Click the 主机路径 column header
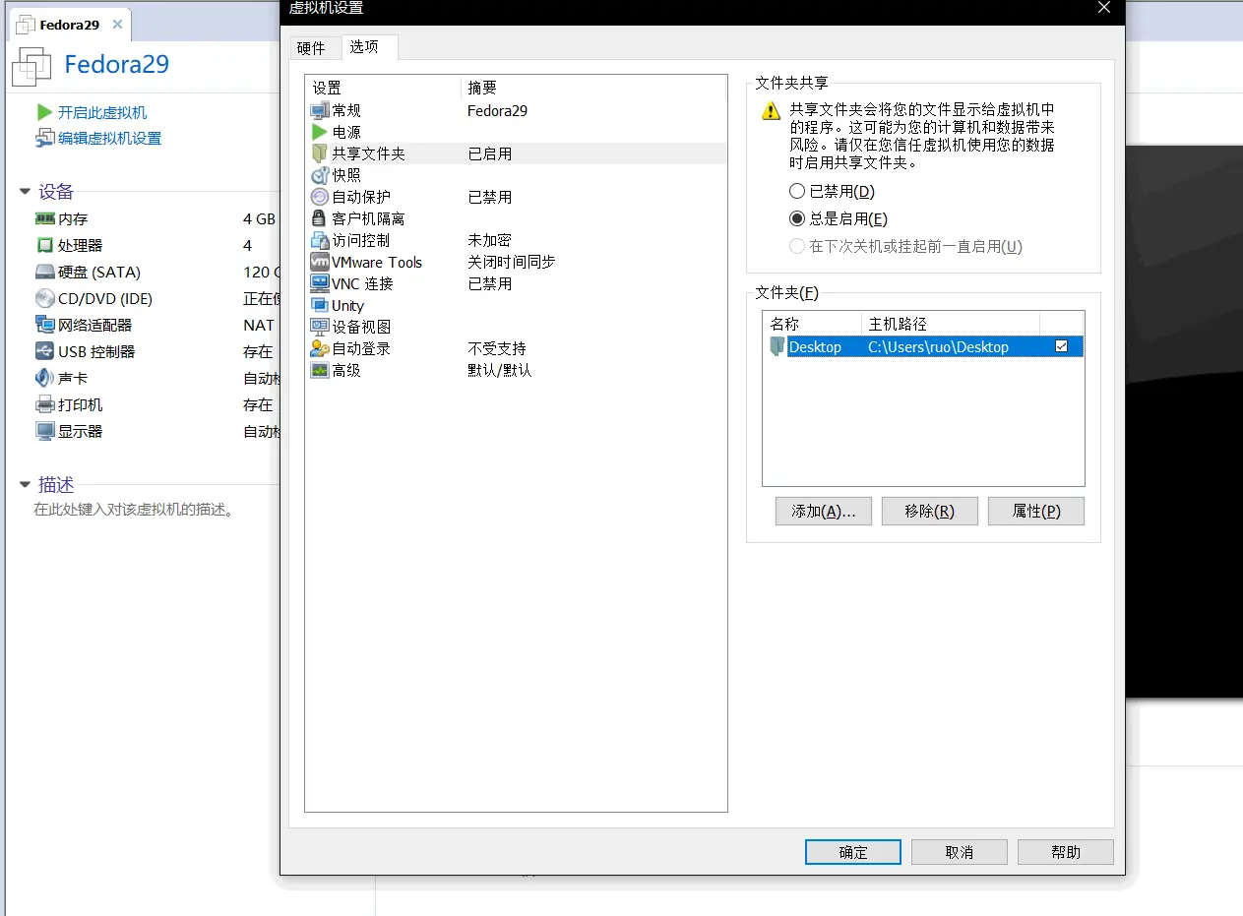This screenshot has height=916, width=1243. point(951,323)
